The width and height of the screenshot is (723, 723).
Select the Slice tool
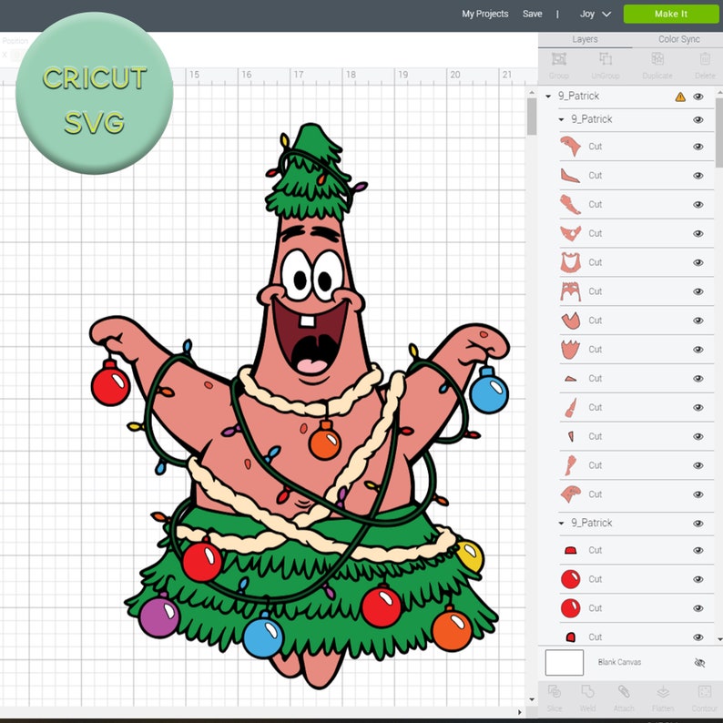tap(555, 691)
